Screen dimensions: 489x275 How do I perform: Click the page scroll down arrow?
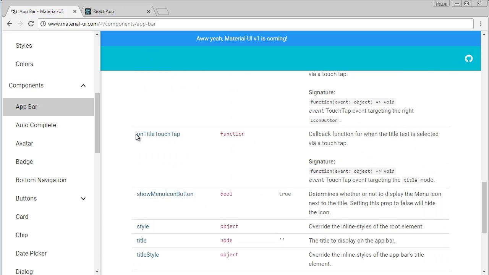(x=484, y=272)
